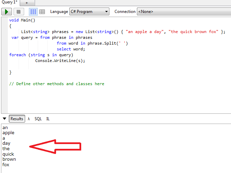231x173 pixels.
Task: Open the Language dropdown showing C# Program
Action: point(89,12)
